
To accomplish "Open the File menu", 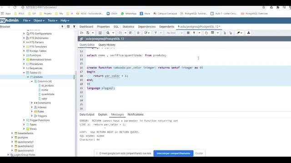I will click(x=26, y=20).
